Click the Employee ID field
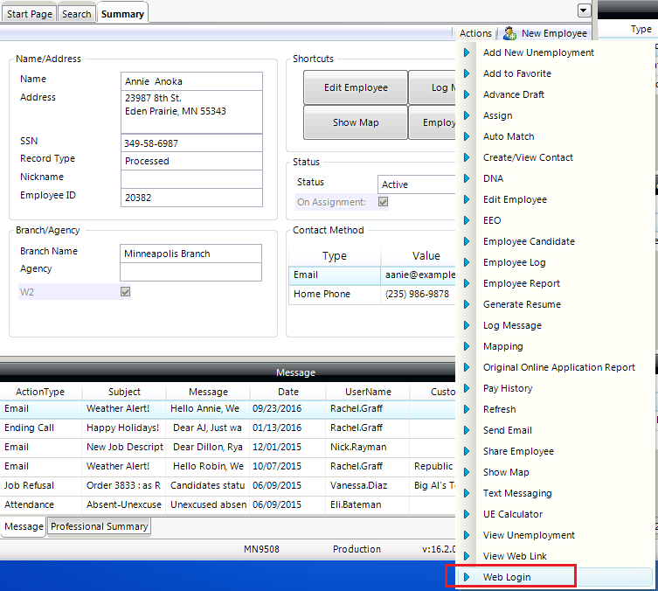The width and height of the screenshot is (658, 591). click(191, 198)
